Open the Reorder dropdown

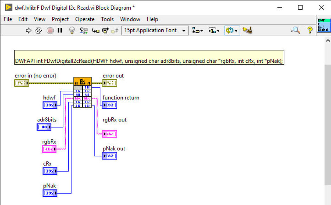232,30
